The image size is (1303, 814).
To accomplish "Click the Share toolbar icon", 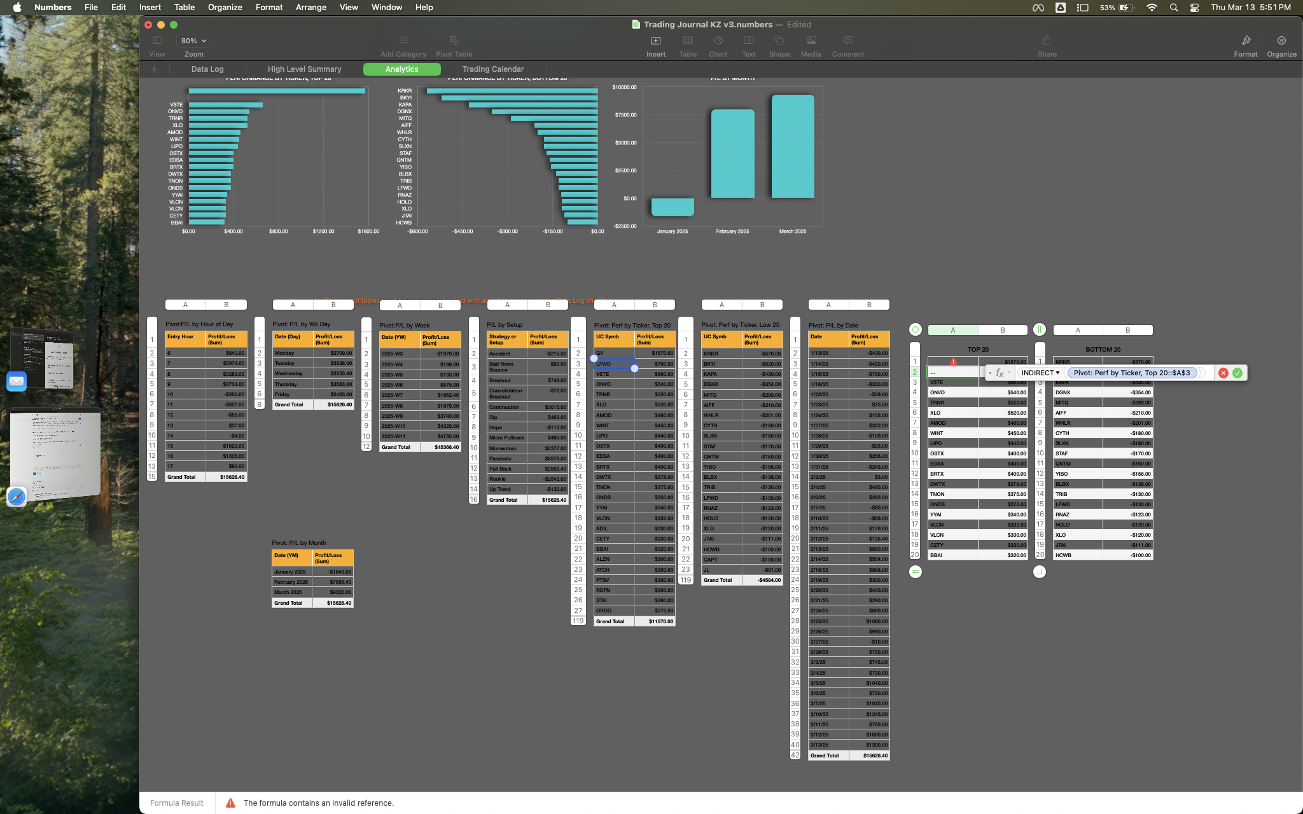I will 1047,41.
